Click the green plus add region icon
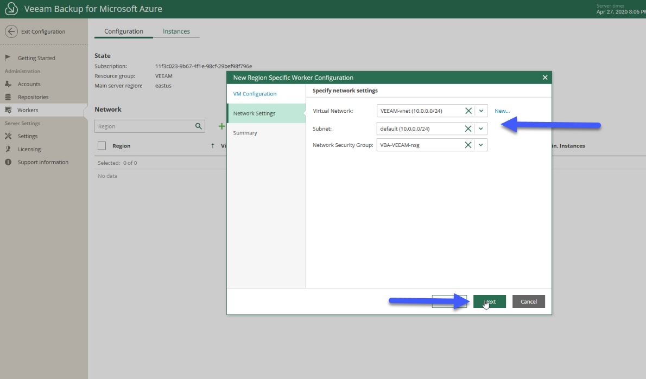Screen dimensions: 646x379 pos(221,126)
